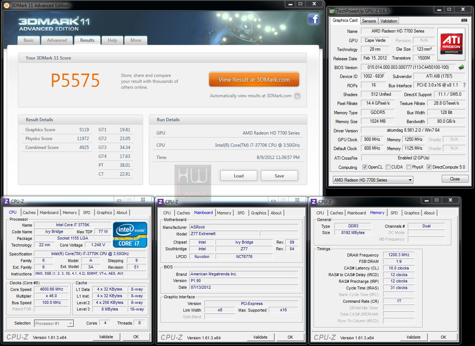The width and height of the screenshot is (475, 346).
Task: Open SPD tab in the Mainboard CPU-Z window
Action: (241, 213)
